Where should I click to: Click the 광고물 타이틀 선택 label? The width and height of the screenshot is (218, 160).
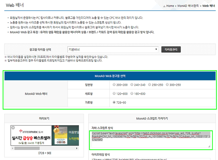[40, 49]
